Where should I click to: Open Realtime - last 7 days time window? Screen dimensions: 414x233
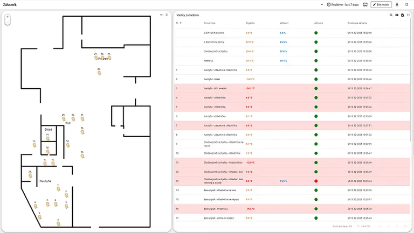pyautogui.click(x=343, y=4)
